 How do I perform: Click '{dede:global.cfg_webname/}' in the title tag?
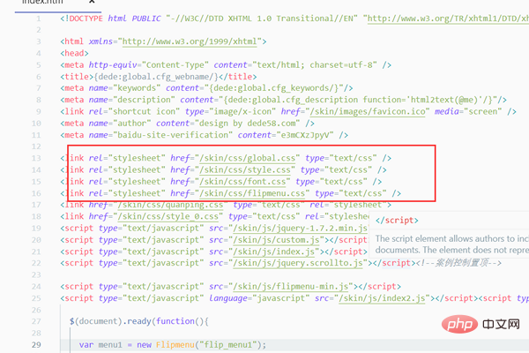click(156, 77)
